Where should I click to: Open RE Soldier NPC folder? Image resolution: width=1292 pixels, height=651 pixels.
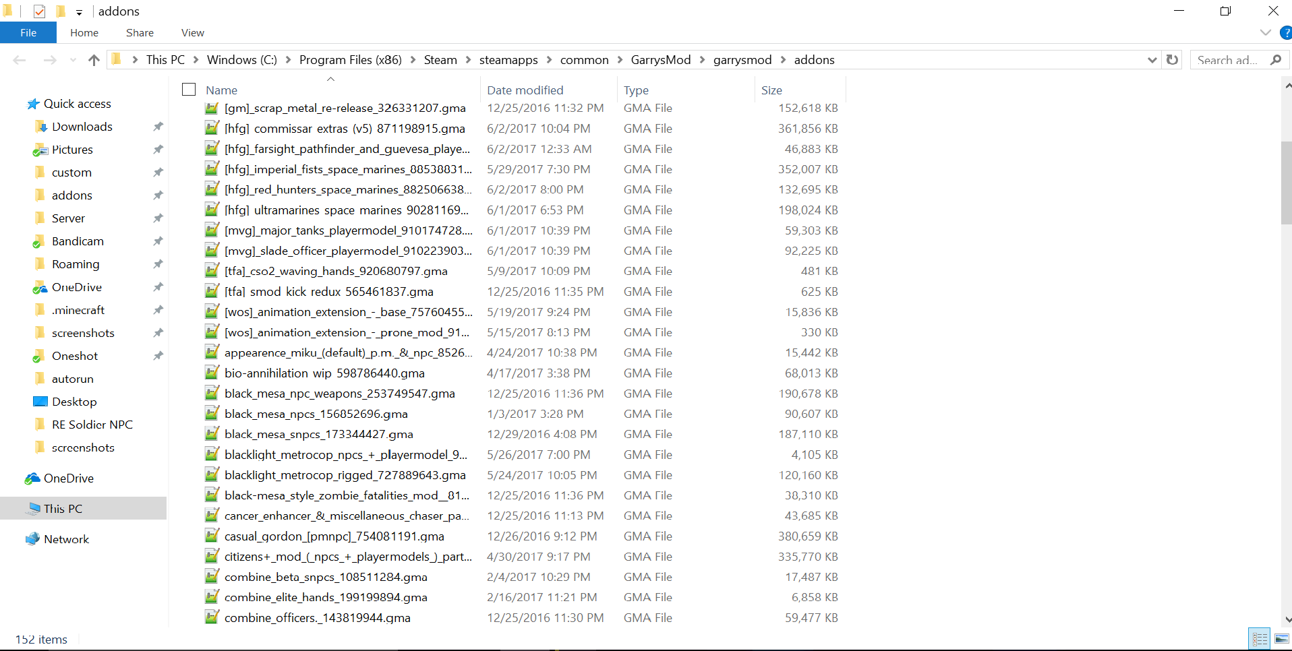[x=92, y=425]
